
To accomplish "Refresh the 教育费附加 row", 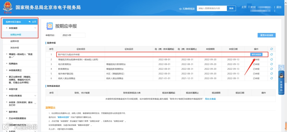I will tap(271, 69).
